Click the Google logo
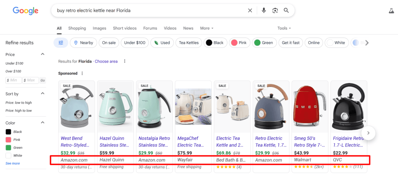This screenshot has height=180, width=398. (25, 10)
